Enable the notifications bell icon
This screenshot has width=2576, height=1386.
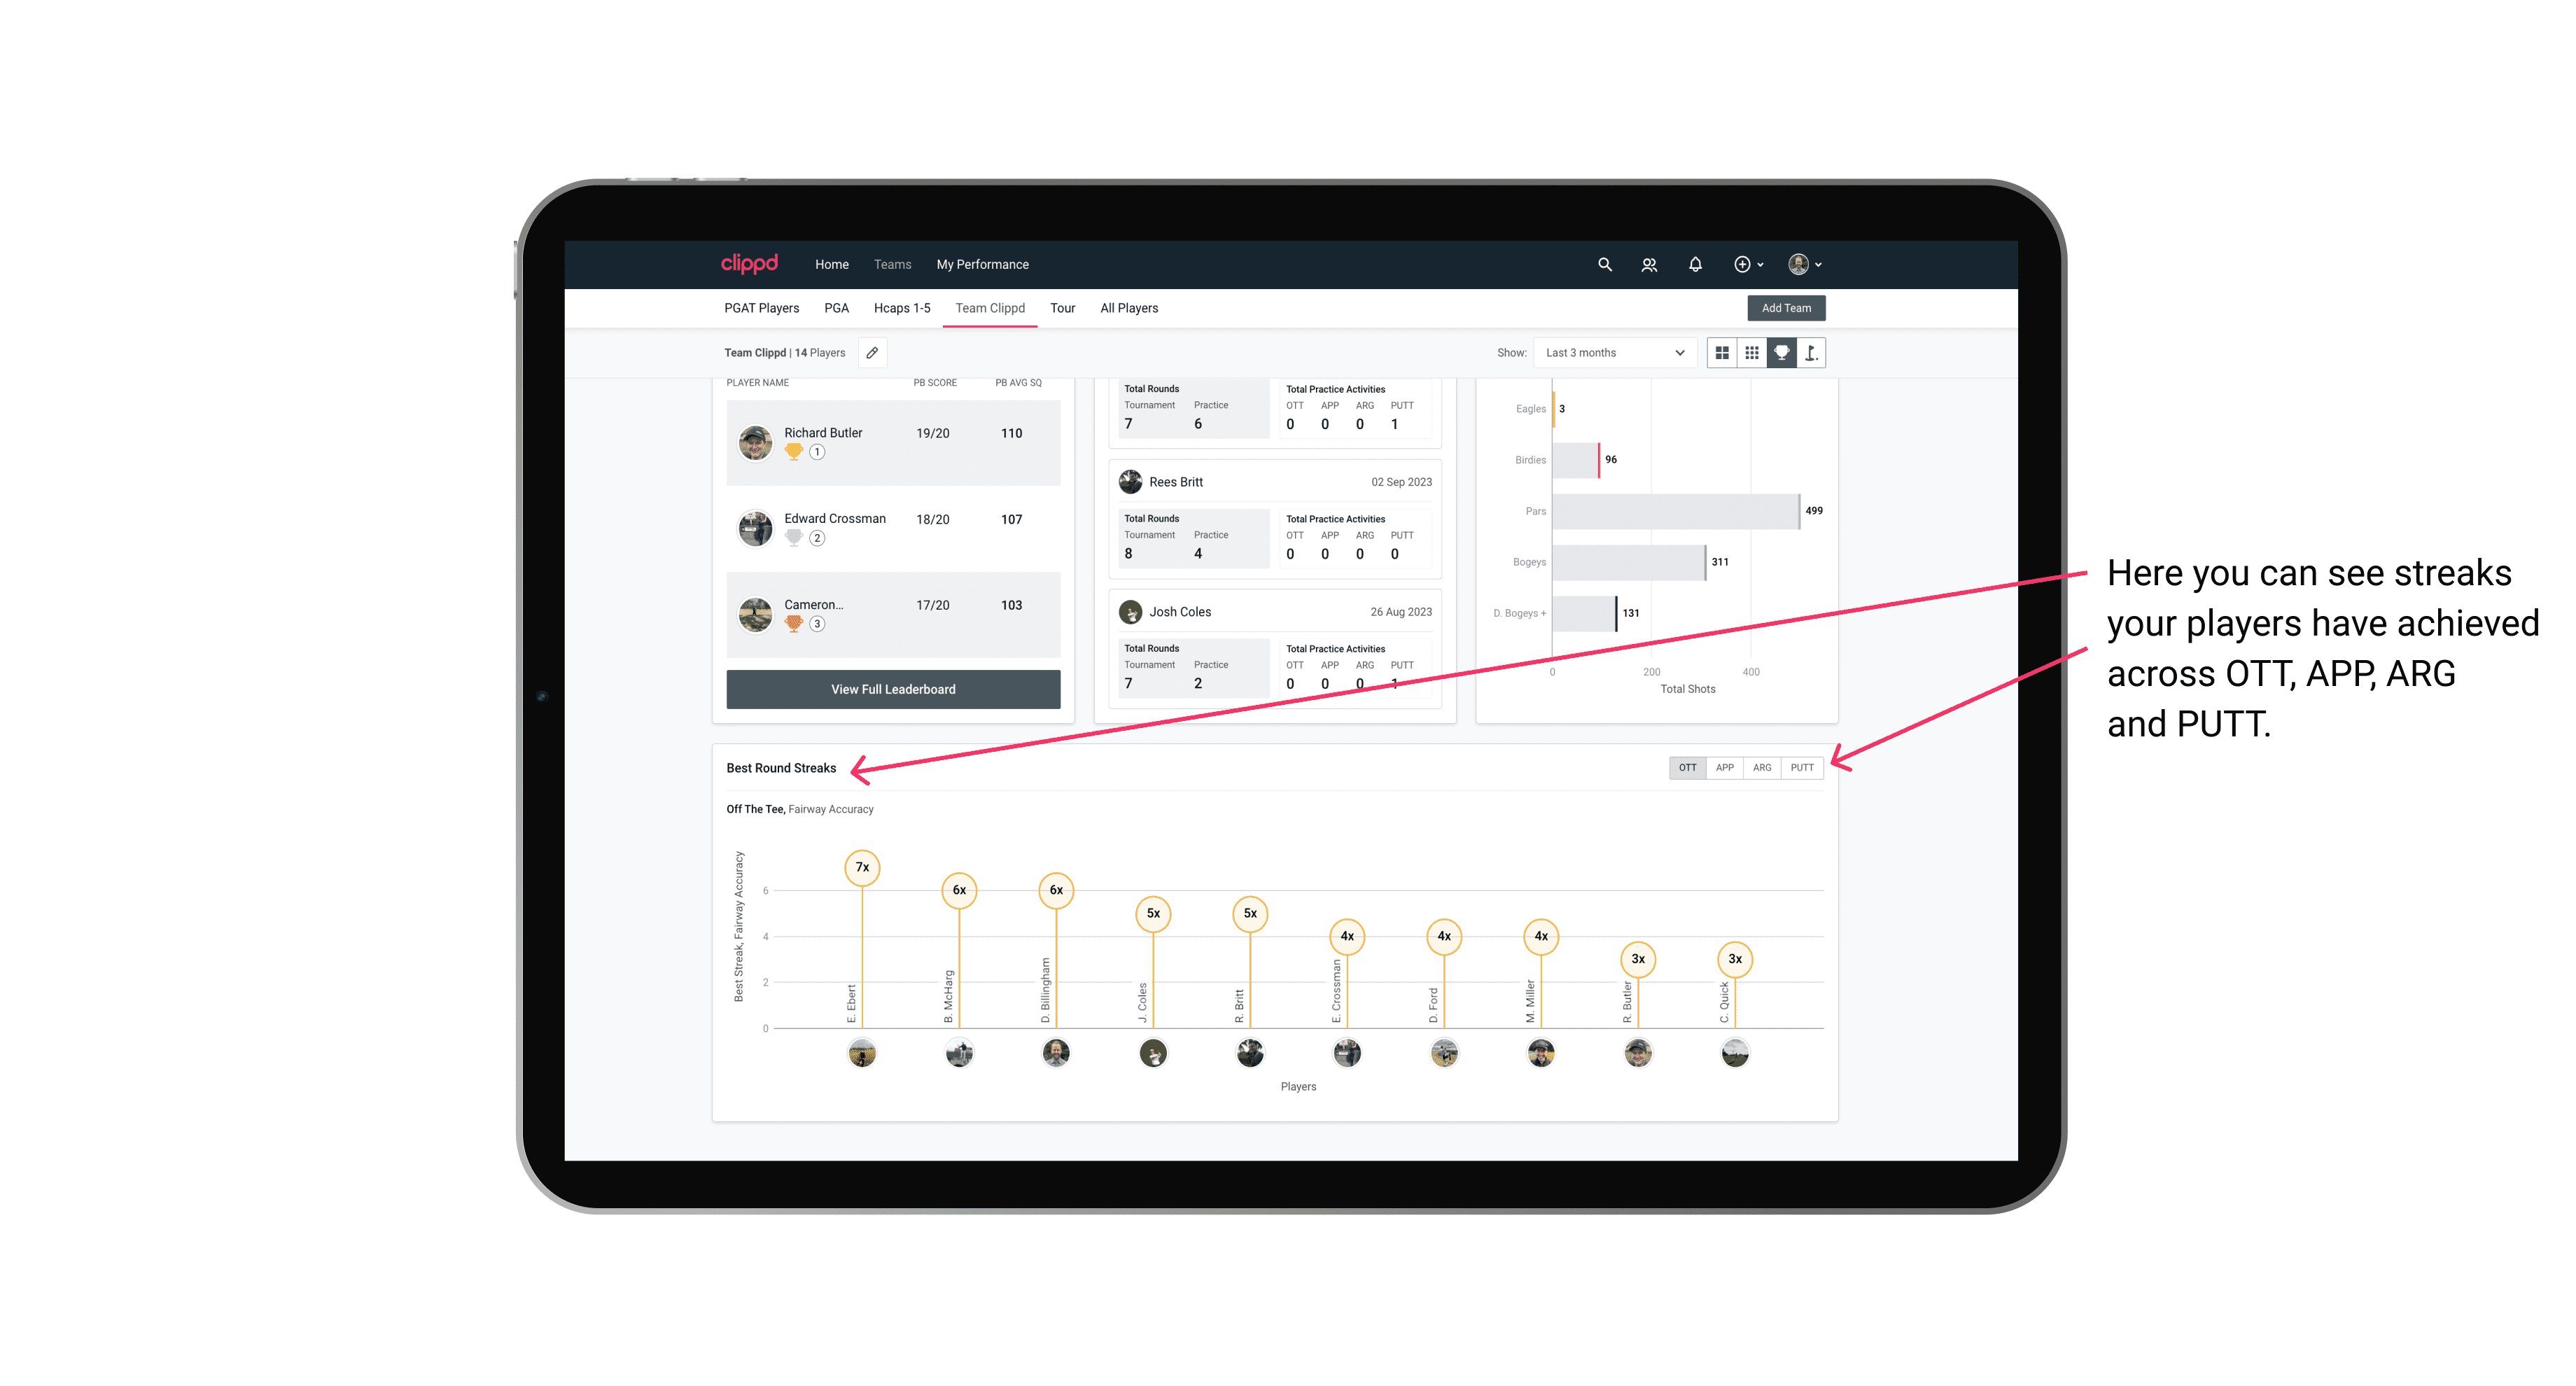tap(1694, 263)
